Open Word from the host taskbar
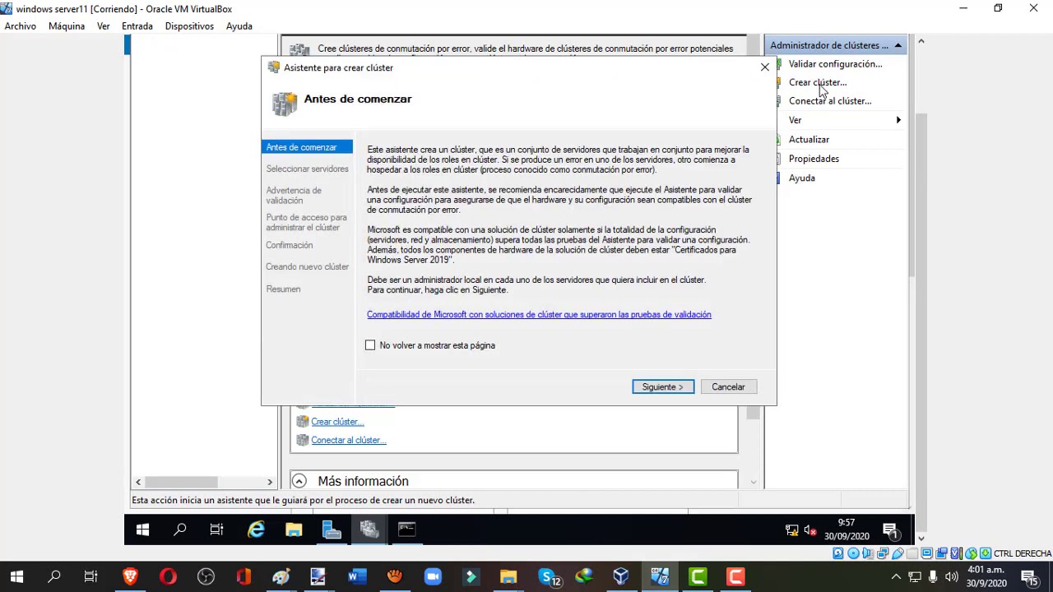The width and height of the screenshot is (1053, 592). [355, 576]
